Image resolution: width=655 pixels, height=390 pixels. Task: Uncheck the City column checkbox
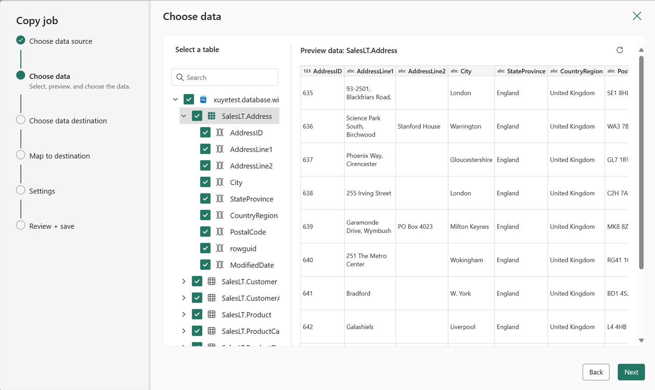(205, 182)
